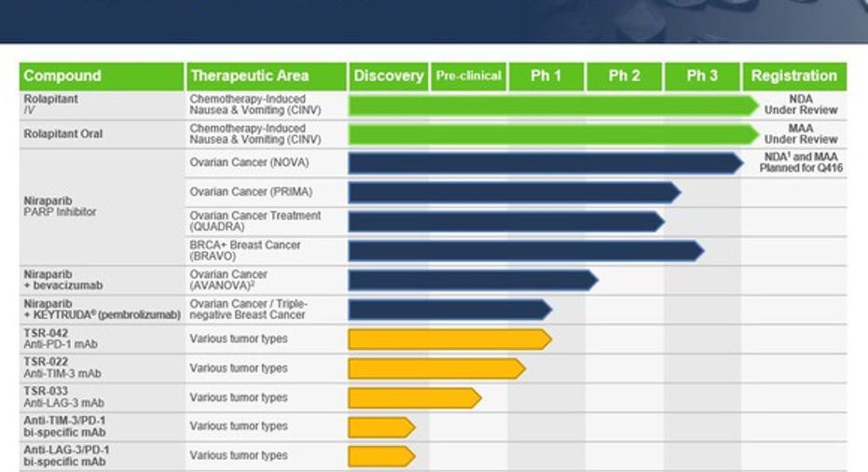Click the Pre-clinical column header
868x472 pixels.
pos(468,76)
